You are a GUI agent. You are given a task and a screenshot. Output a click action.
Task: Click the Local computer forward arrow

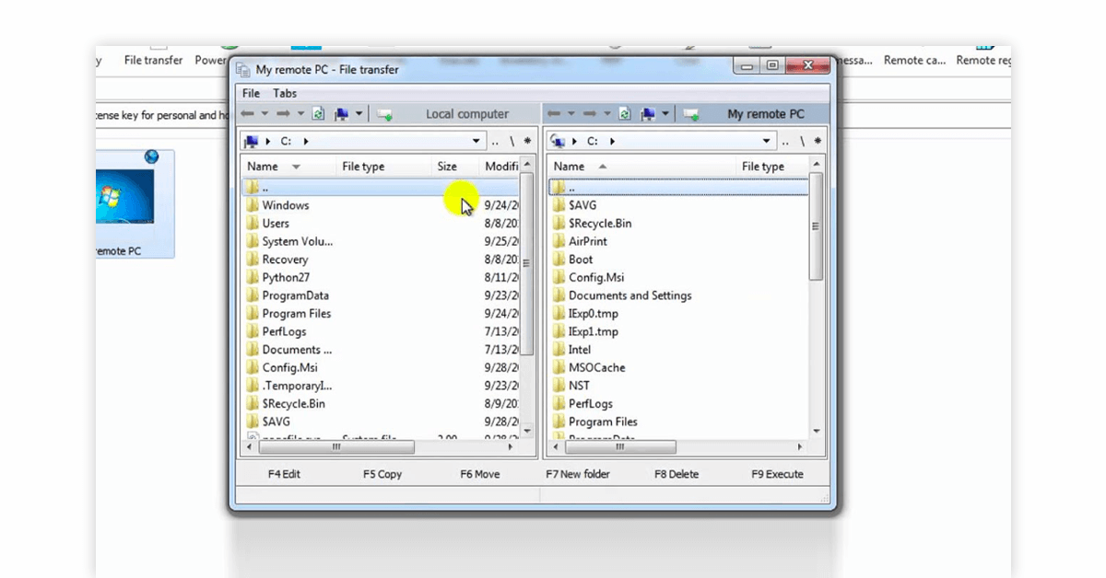pos(283,114)
